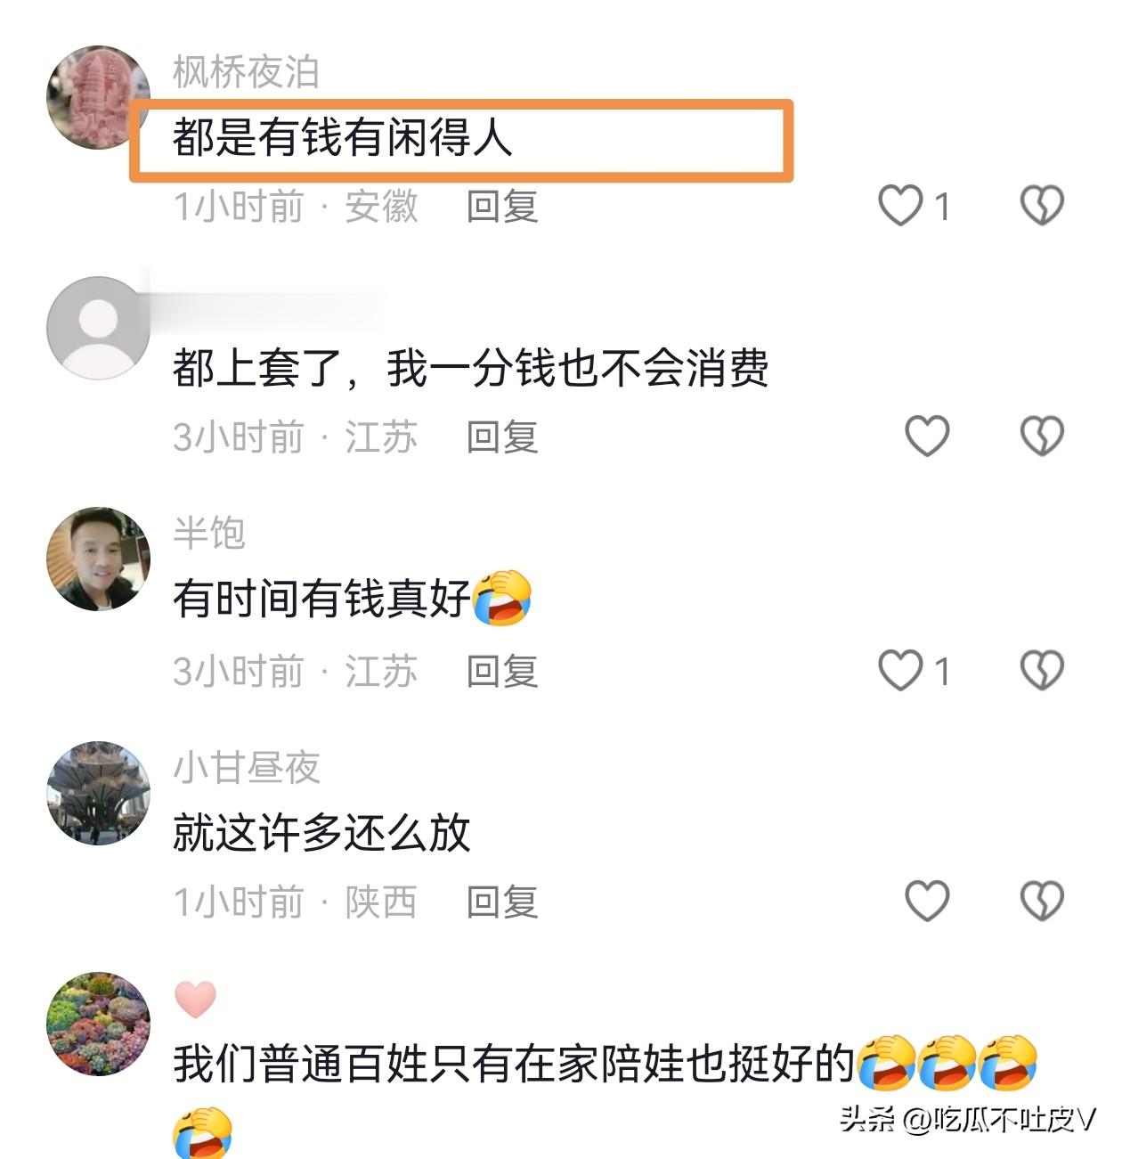
Task: Open username 小甘昼夜
Action: coord(246,767)
